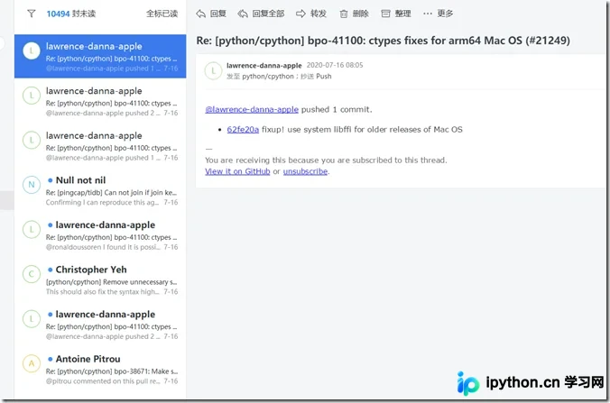The image size is (610, 403).
Task: Open @lawrence-danna-apple profile link
Action: (x=252, y=110)
